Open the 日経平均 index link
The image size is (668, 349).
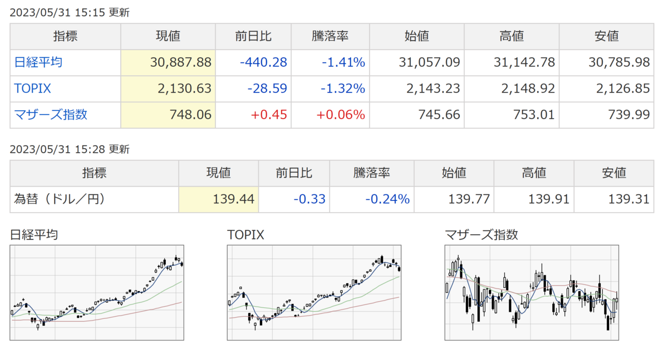click(38, 62)
